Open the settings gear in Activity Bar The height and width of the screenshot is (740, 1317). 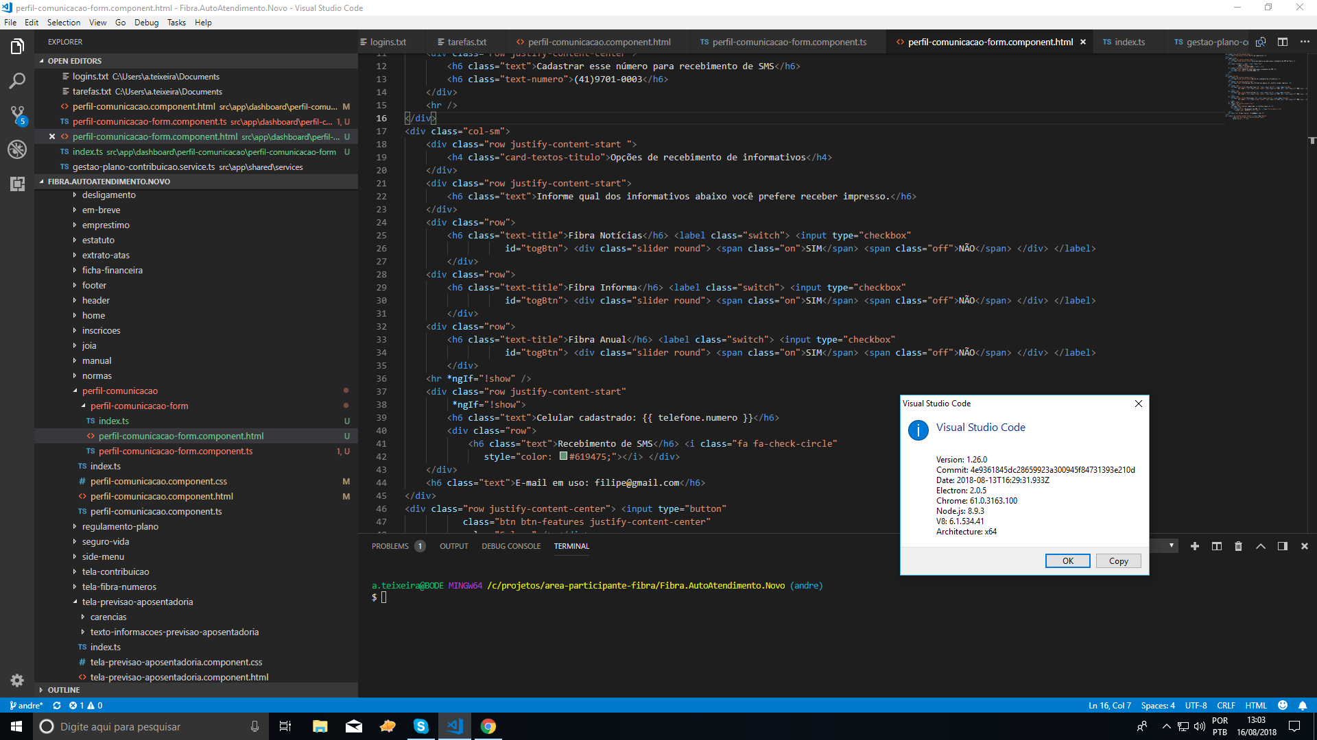(17, 680)
